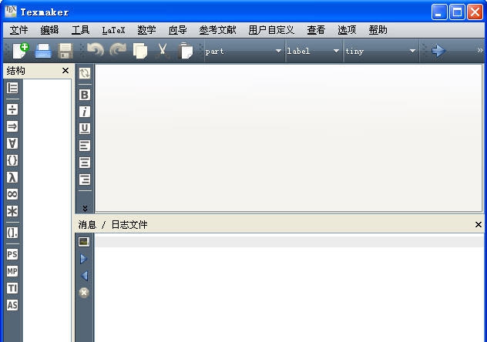This screenshot has width=487, height=342.
Task: Center align the text
Action: click(x=85, y=163)
